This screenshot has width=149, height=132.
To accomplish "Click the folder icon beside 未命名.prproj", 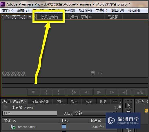I will [x=6, y=107].
